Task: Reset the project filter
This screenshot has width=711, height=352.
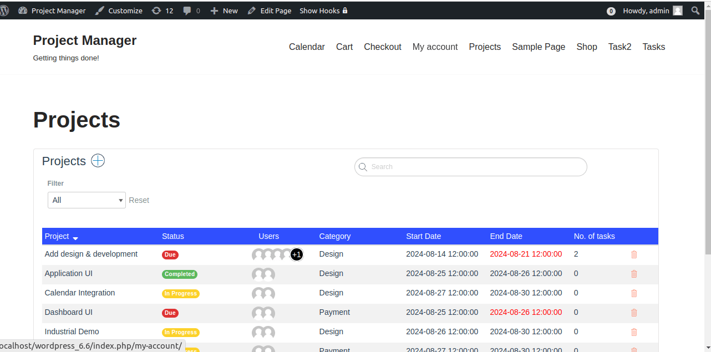Action: pos(139,200)
